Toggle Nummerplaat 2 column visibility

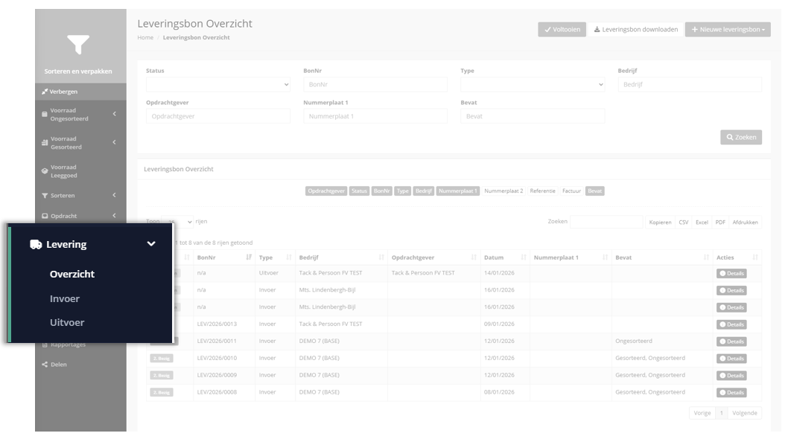tap(503, 191)
